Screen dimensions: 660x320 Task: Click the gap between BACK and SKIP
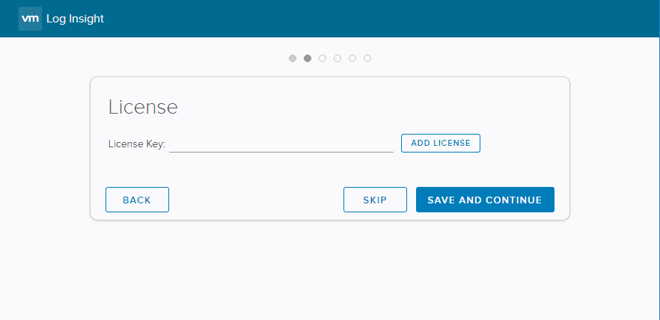254,200
